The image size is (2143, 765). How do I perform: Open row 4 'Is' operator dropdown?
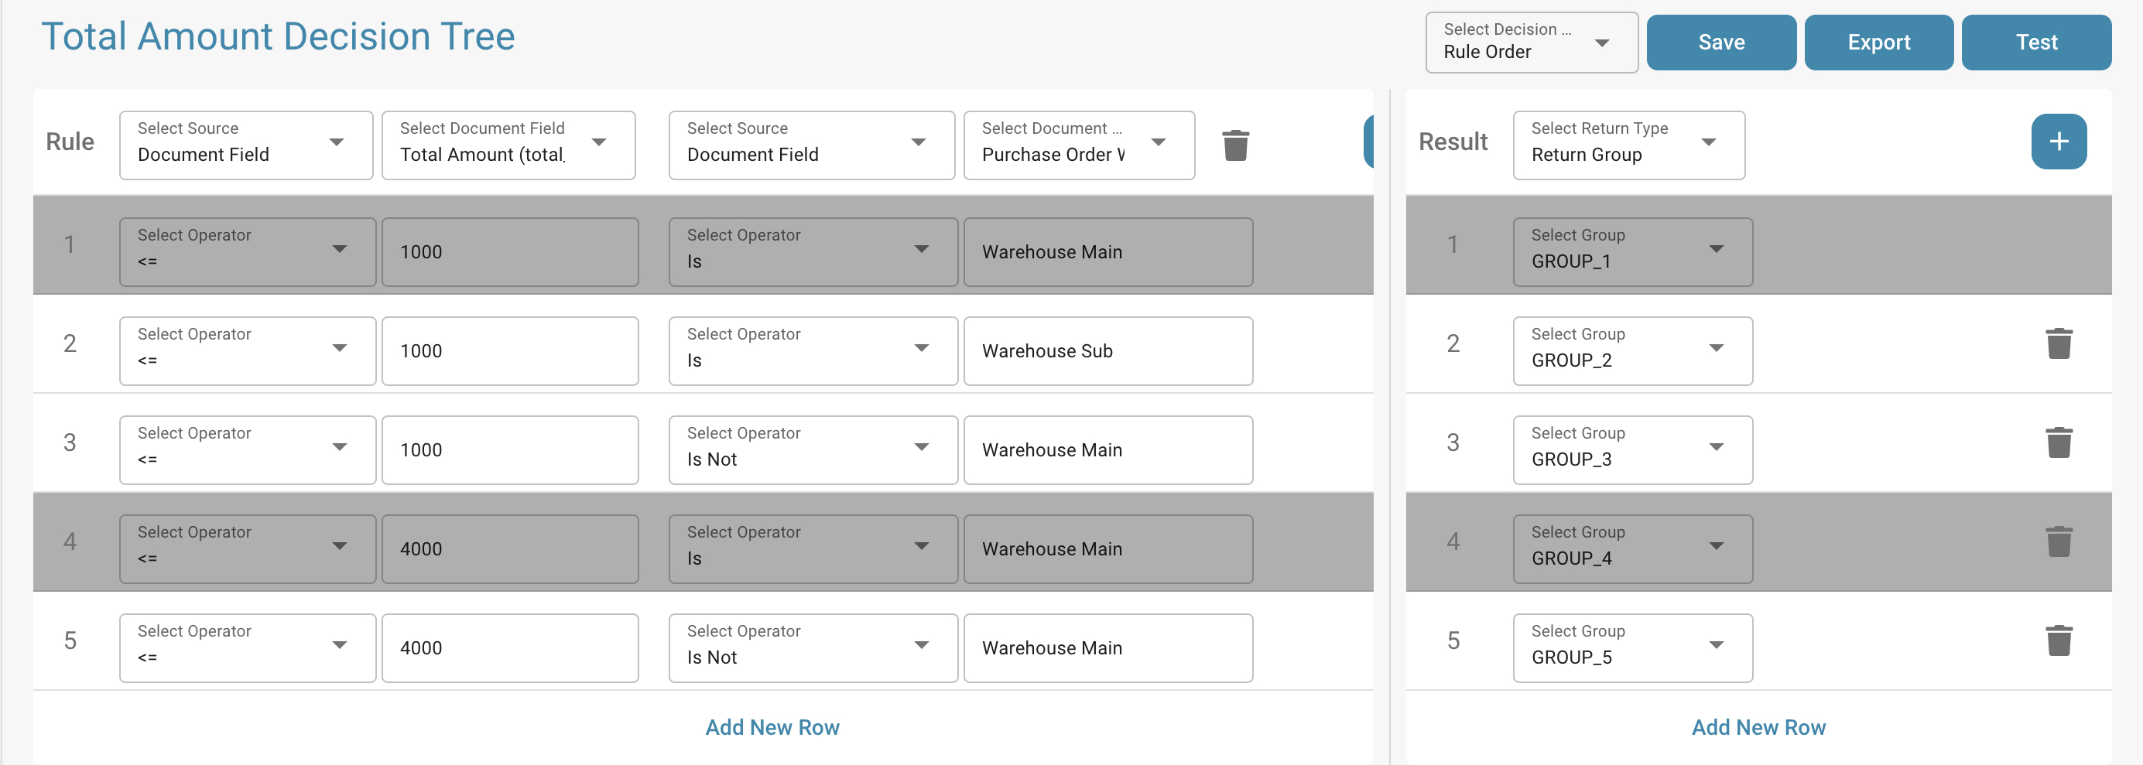tap(813, 549)
